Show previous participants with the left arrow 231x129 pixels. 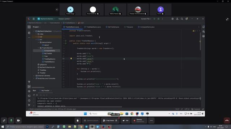point(57,10)
